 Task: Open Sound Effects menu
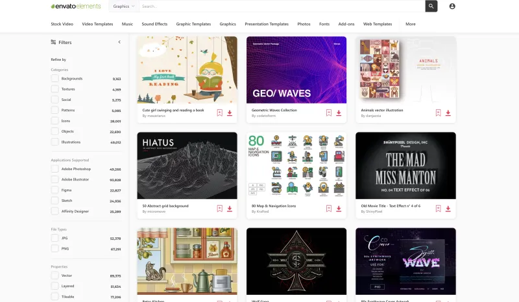(154, 24)
